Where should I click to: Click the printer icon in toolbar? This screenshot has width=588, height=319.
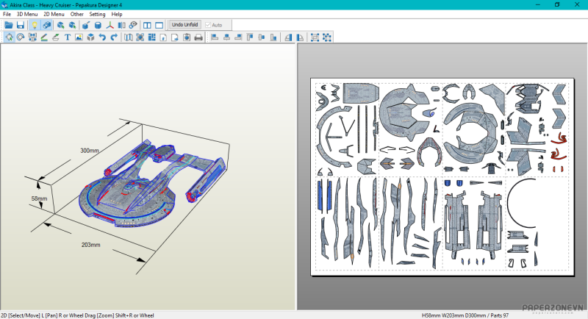(x=198, y=37)
